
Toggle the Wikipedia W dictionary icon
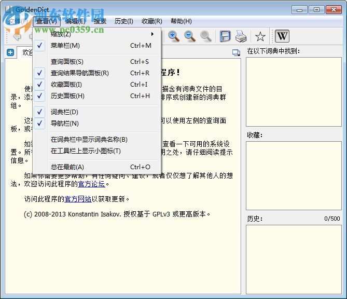point(282,36)
